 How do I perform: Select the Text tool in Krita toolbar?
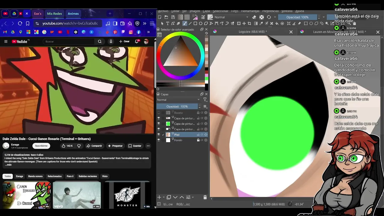coord(167,23)
